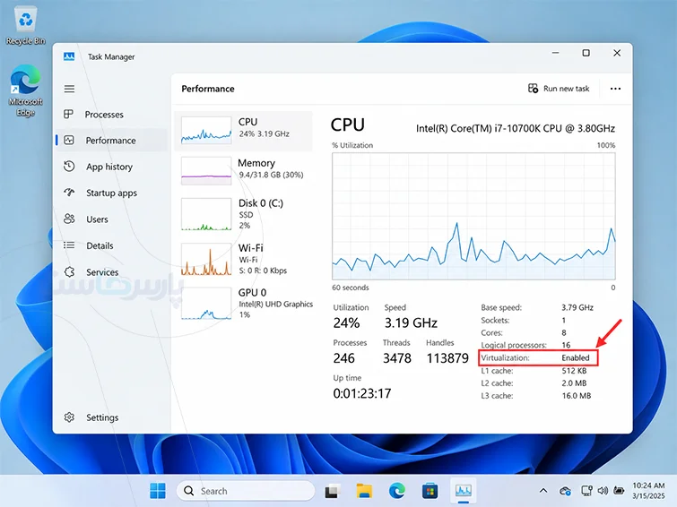Open File Explorer from the taskbar
This screenshot has height=507, width=677.
[364, 491]
